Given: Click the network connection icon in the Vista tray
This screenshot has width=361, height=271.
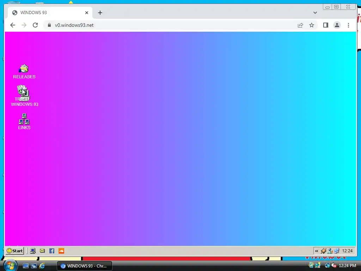Looking at the screenshot, I should pyautogui.click(x=327, y=265).
